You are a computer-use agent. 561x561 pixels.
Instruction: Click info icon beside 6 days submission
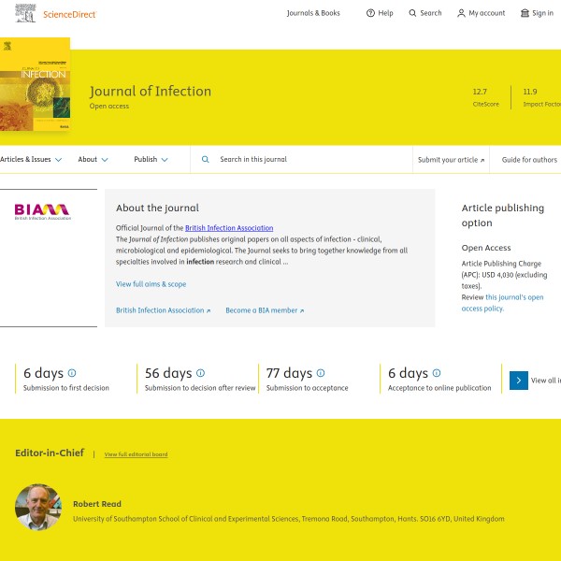(72, 373)
